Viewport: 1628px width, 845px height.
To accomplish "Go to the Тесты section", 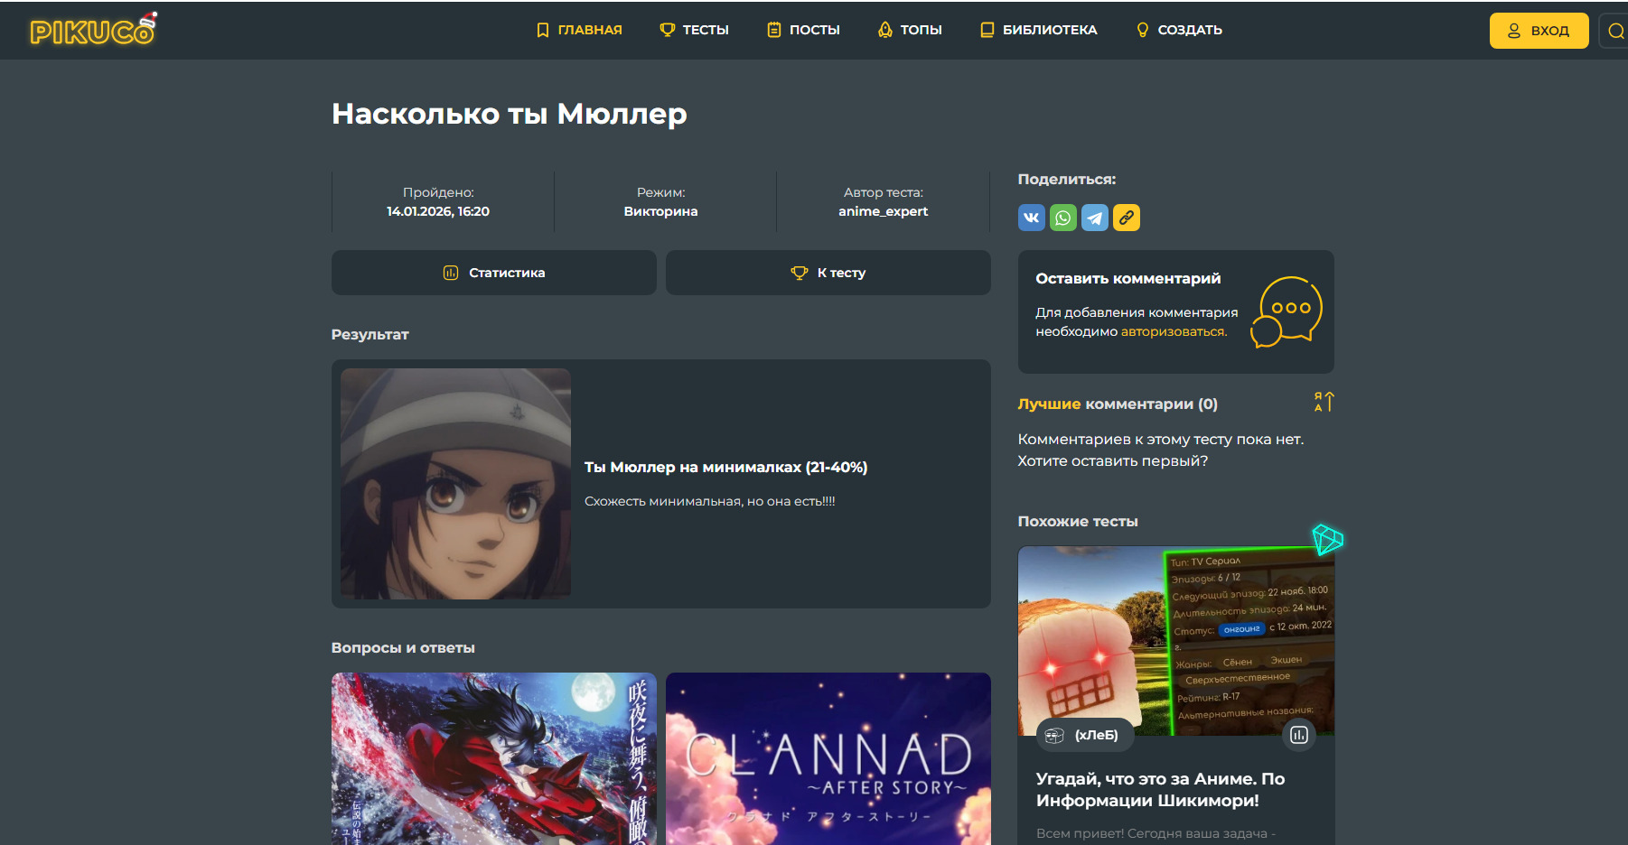I will click(694, 30).
